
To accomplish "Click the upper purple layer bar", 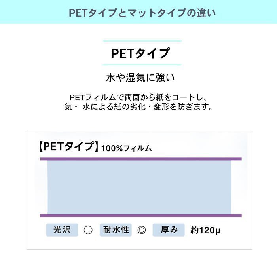I will click(140, 159).
